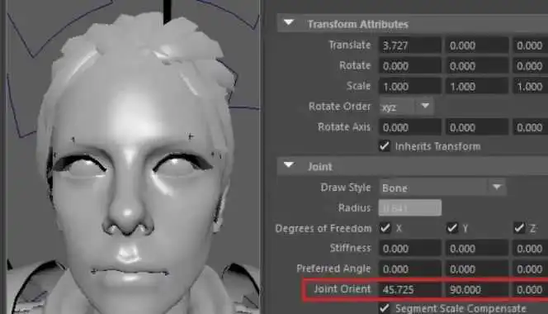
Task: Toggle the Inherits Transform checkbox
Action: tap(385, 145)
